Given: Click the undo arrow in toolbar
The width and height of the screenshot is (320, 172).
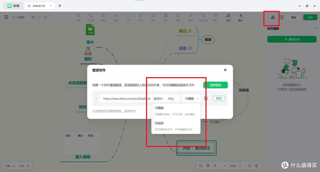Looking at the screenshot, I should (33, 17).
